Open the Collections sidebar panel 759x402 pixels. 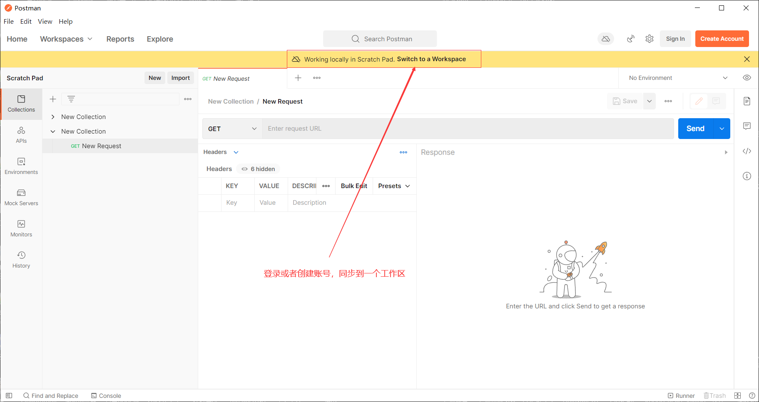coord(21,104)
